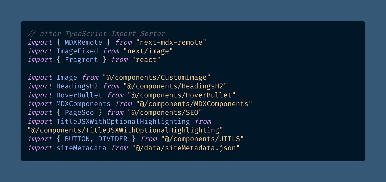Image resolution: width=386 pixels, height=182 pixels.
Task: Click the PageSeo named import
Action: coord(79,113)
